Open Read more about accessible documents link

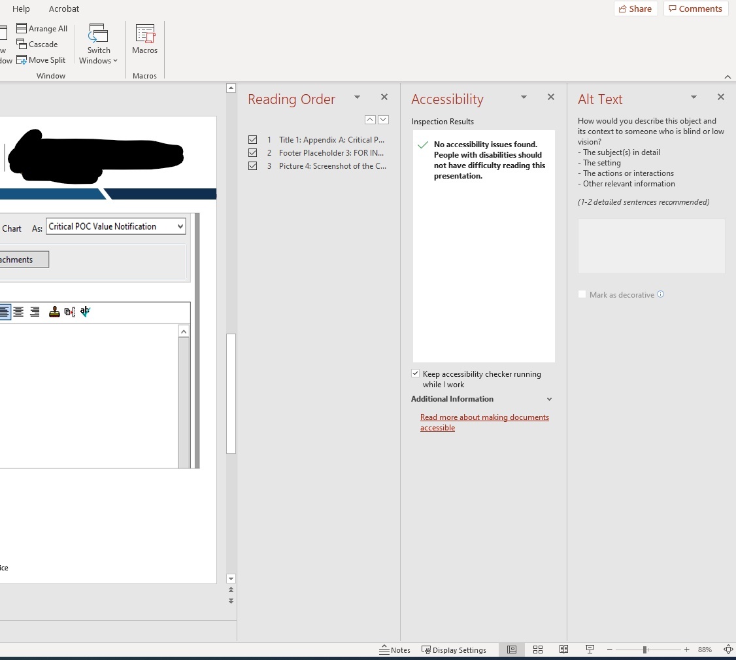pos(484,423)
